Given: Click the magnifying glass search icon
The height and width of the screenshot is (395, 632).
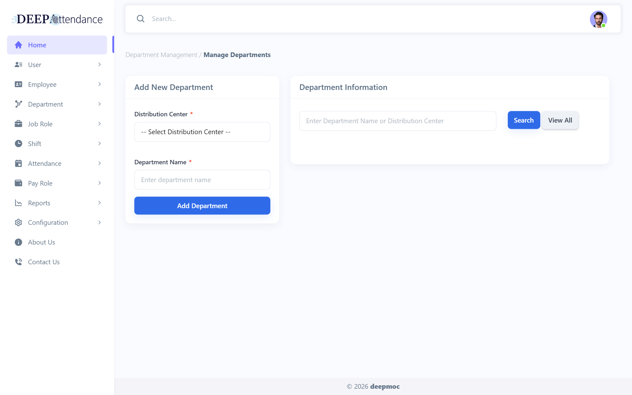Looking at the screenshot, I should (x=140, y=19).
